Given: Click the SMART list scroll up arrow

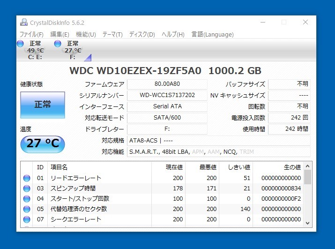Looking at the screenshot, I should click(307, 166).
